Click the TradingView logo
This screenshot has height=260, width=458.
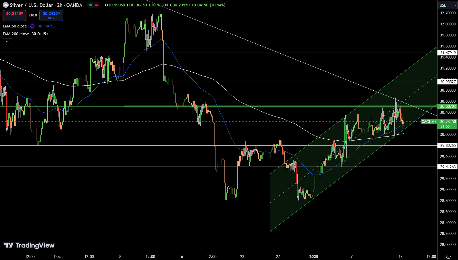(29, 245)
